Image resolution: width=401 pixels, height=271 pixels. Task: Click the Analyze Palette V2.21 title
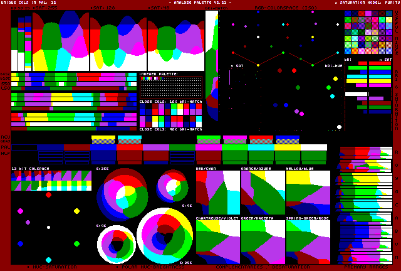tap(200, 3)
